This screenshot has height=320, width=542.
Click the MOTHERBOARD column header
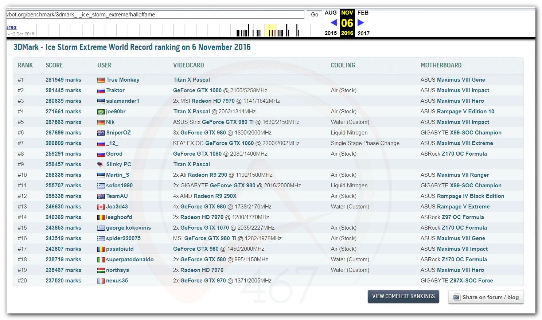441,65
